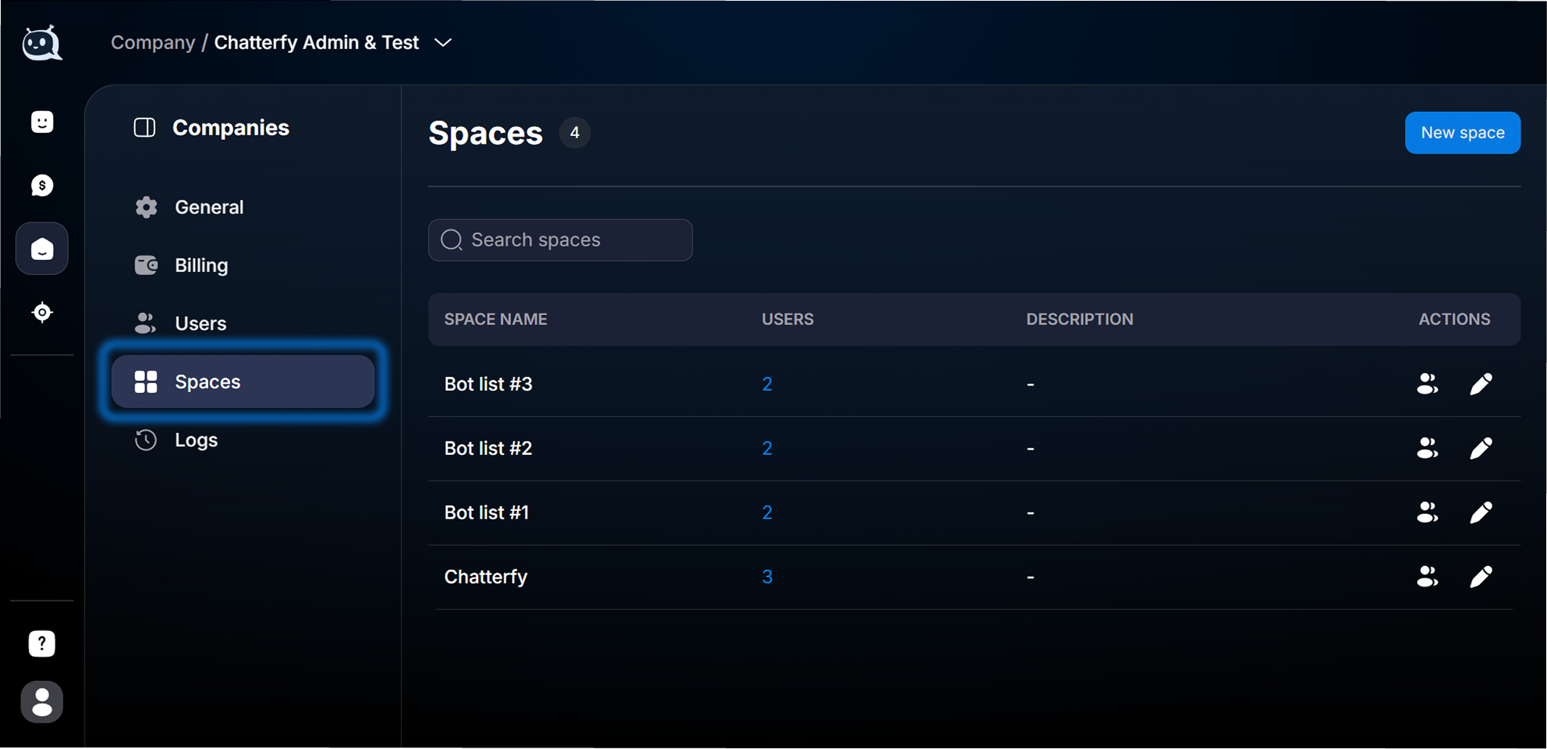The image size is (1547, 749).
Task: Manage users of Chatterfy space
Action: (1428, 577)
